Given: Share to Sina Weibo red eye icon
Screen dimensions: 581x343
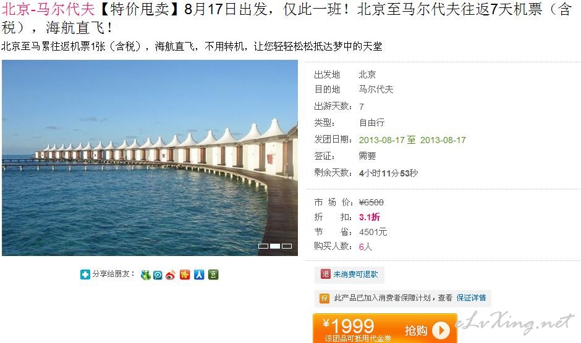Looking at the screenshot, I should tap(171, 275).
